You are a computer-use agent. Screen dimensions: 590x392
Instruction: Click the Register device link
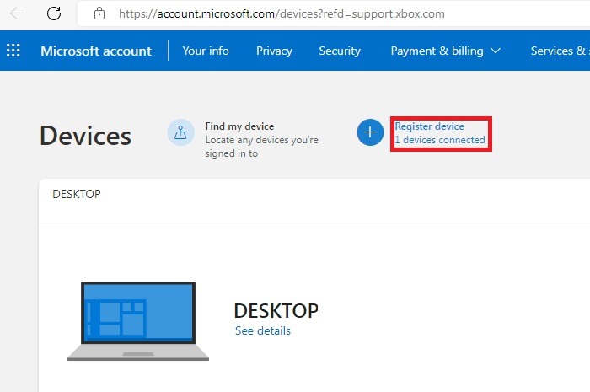coord(429,126)
